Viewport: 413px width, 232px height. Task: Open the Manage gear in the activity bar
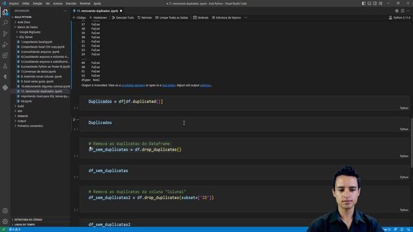(5, 222)
